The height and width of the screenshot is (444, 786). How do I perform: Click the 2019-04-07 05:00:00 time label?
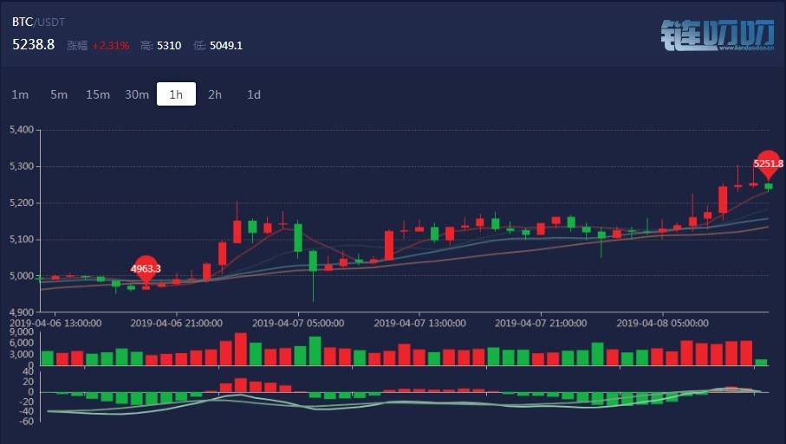click(x=298, y=324)
